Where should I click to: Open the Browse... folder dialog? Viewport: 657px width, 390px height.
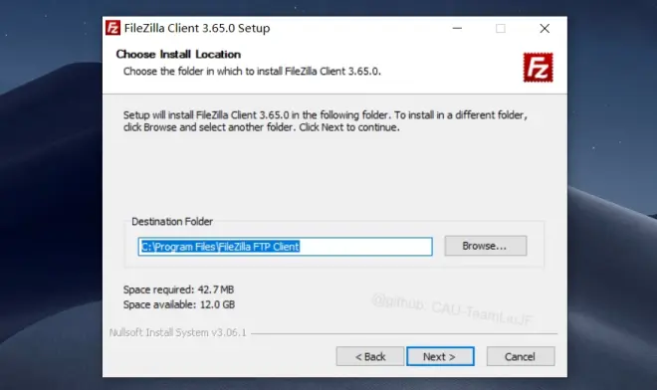point(485,246)
